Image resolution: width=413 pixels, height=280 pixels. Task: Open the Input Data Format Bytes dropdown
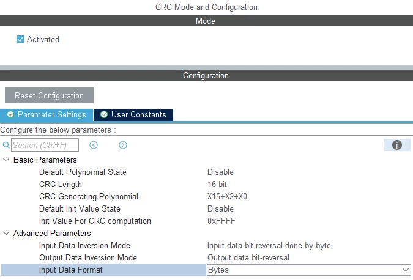309,270
